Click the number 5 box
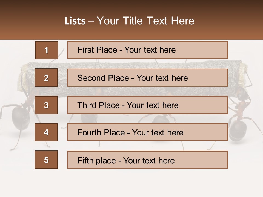This screenshot has height=197, width=263. point(46,160)
